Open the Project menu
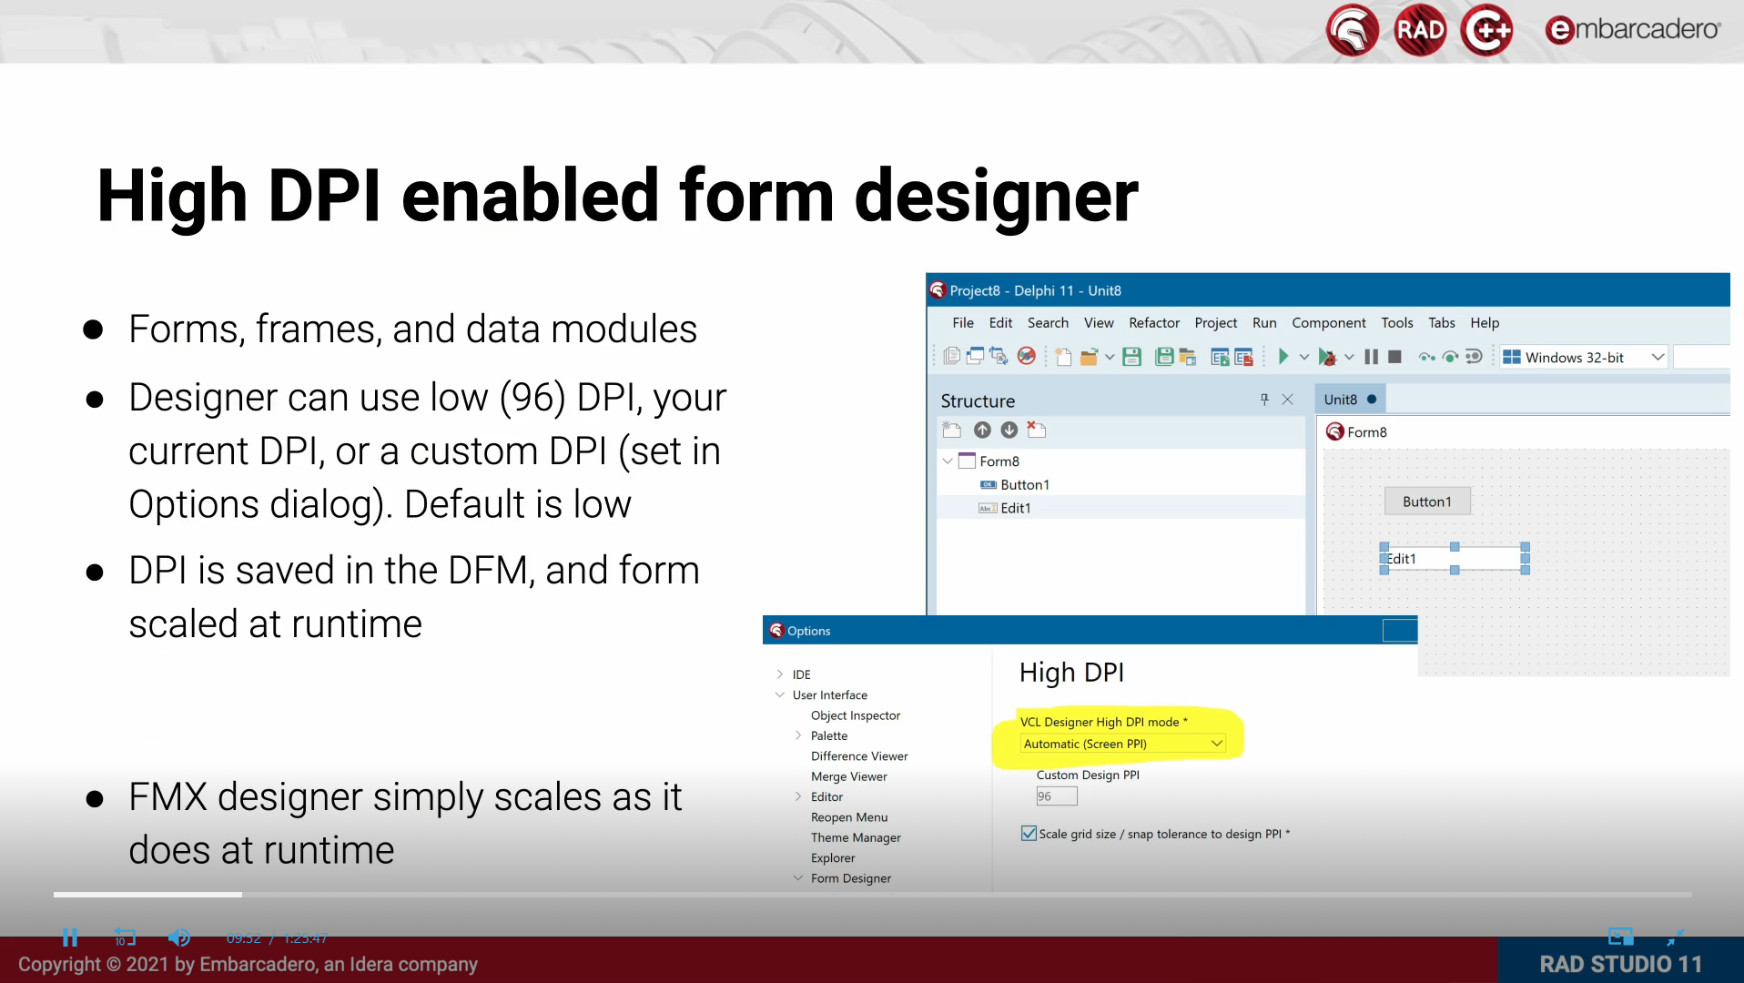Viewport: 1744px width, 983px height. pos(1216,322)
